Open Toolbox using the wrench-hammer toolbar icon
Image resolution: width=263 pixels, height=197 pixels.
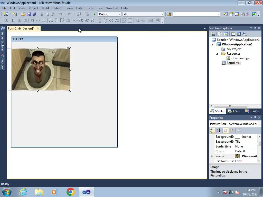tap(248, 14)
